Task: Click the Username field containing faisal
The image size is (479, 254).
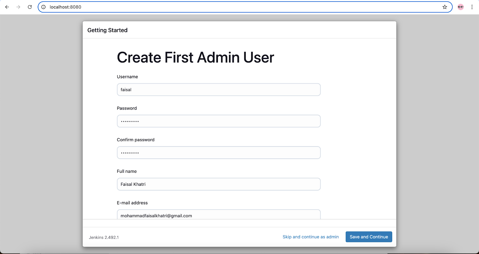Action: pyautogui.click(x=219, y=90)
